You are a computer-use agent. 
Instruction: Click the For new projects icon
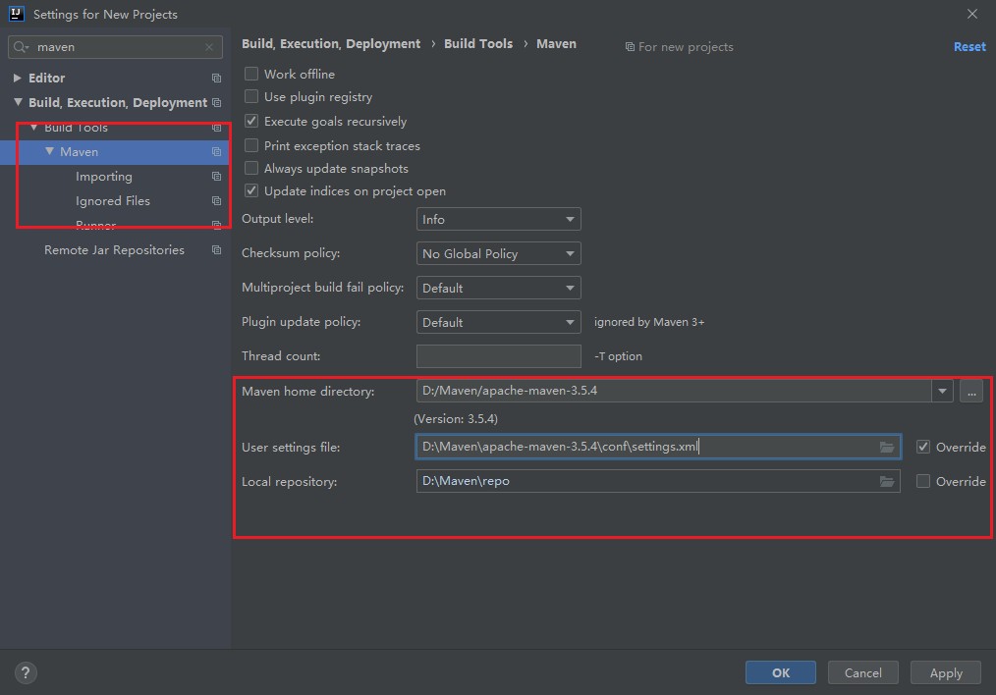tap(630, 47)
